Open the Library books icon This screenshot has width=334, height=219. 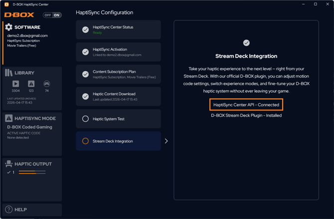coord(8,73)
